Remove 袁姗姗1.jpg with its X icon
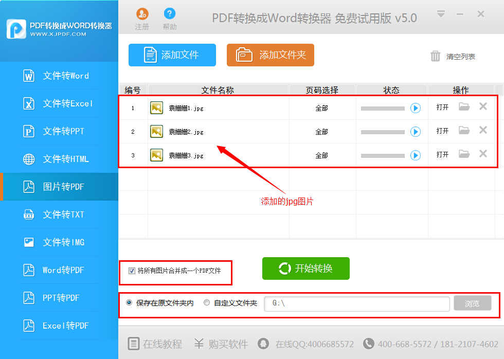504x359 pixels. pyautogui.click(x=483, y=106)
